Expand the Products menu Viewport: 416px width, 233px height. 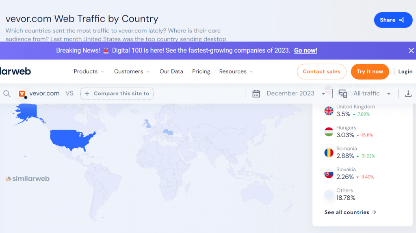(89, 71)
